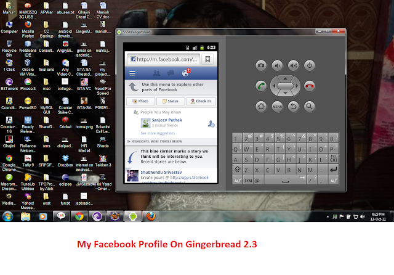Click the Android emulator taskbar icon
The width and height of the screenshot is (394, 275).
[x=133, y=216]
